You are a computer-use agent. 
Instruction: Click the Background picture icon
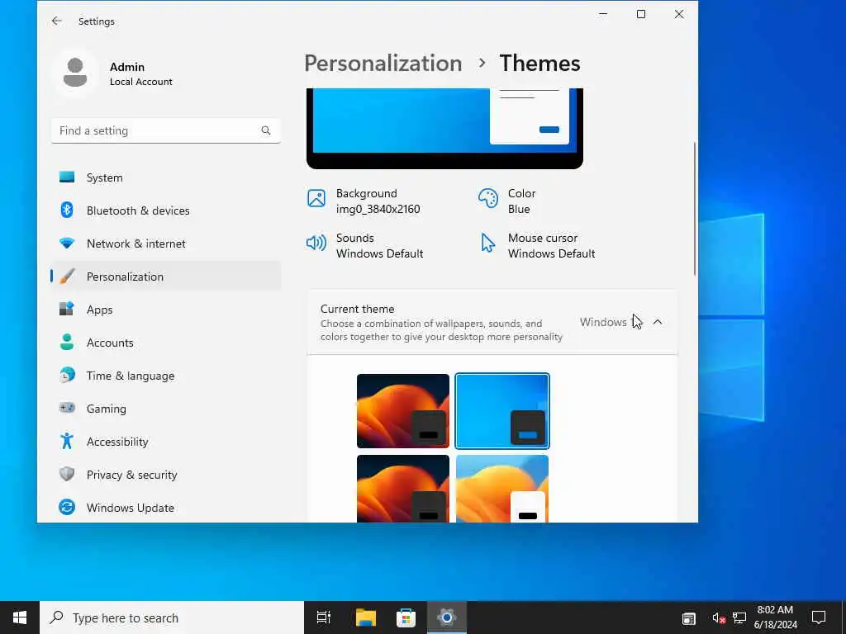(316, 198)
